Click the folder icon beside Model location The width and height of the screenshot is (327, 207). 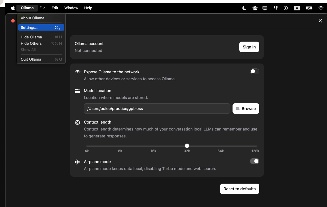(78, 91)
